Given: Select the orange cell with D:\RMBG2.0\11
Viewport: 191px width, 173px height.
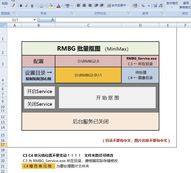Looking at the screenshot, I should tap(88, 75).
